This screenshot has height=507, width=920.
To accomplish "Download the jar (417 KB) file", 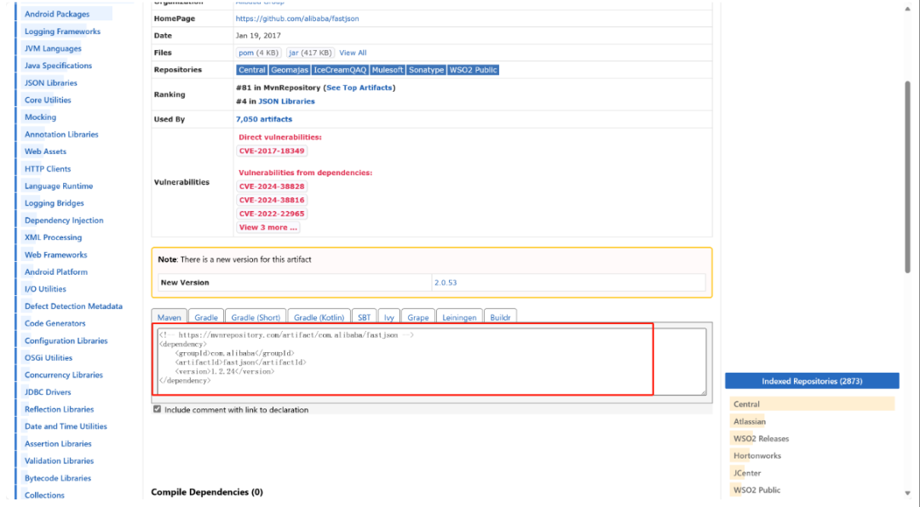I will 310,53.
